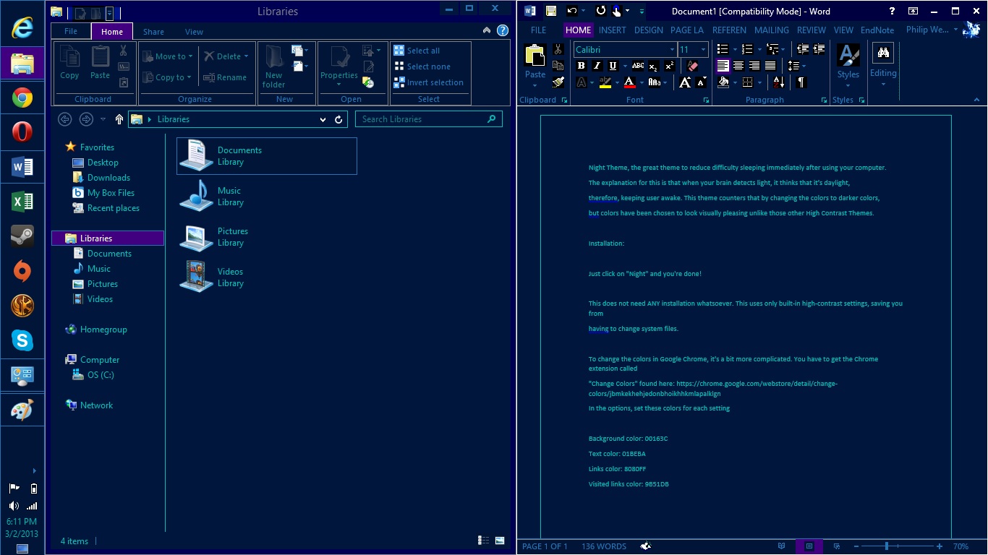Launch Google Chrome from the taskbar

22,98
